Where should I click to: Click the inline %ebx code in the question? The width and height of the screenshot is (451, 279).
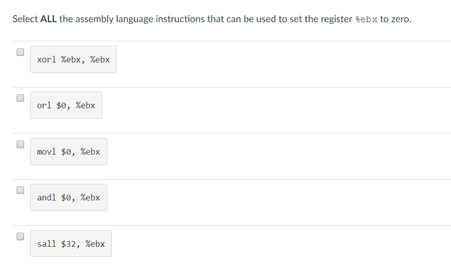point(366,19)
